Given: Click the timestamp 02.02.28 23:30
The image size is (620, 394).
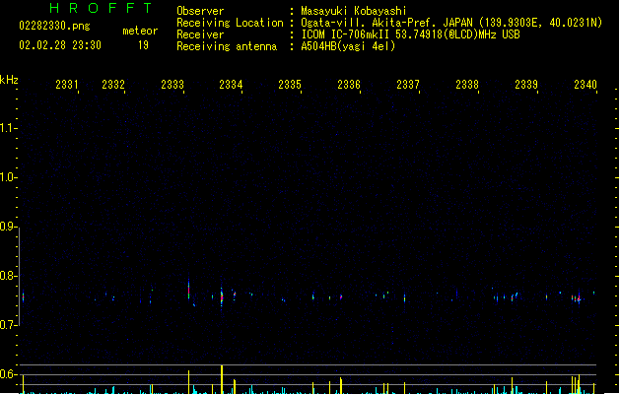Looking at the screenshot, I should pos(60,45).
